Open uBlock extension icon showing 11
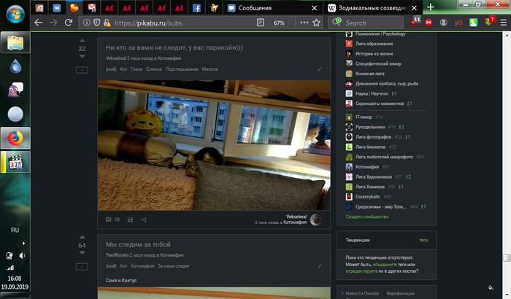The width and height of the screenshot is (511, 299). click(415, 22)
